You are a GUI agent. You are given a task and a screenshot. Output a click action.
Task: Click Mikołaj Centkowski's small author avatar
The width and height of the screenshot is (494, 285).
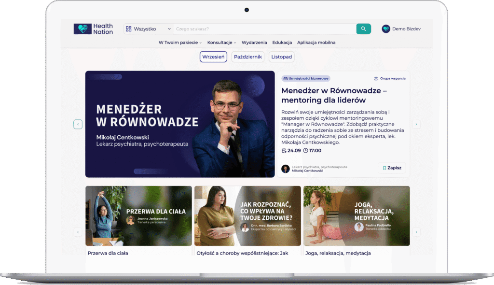[x=286, y=169]
